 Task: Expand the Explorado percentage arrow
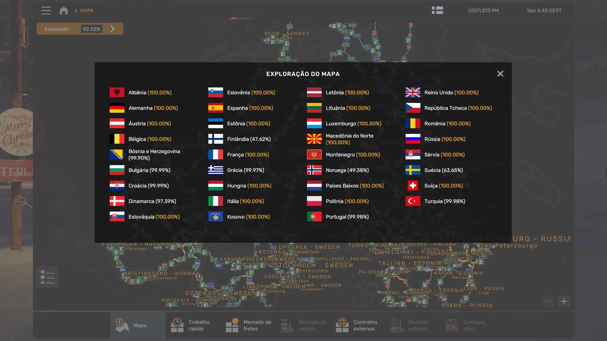pos(113,29)
